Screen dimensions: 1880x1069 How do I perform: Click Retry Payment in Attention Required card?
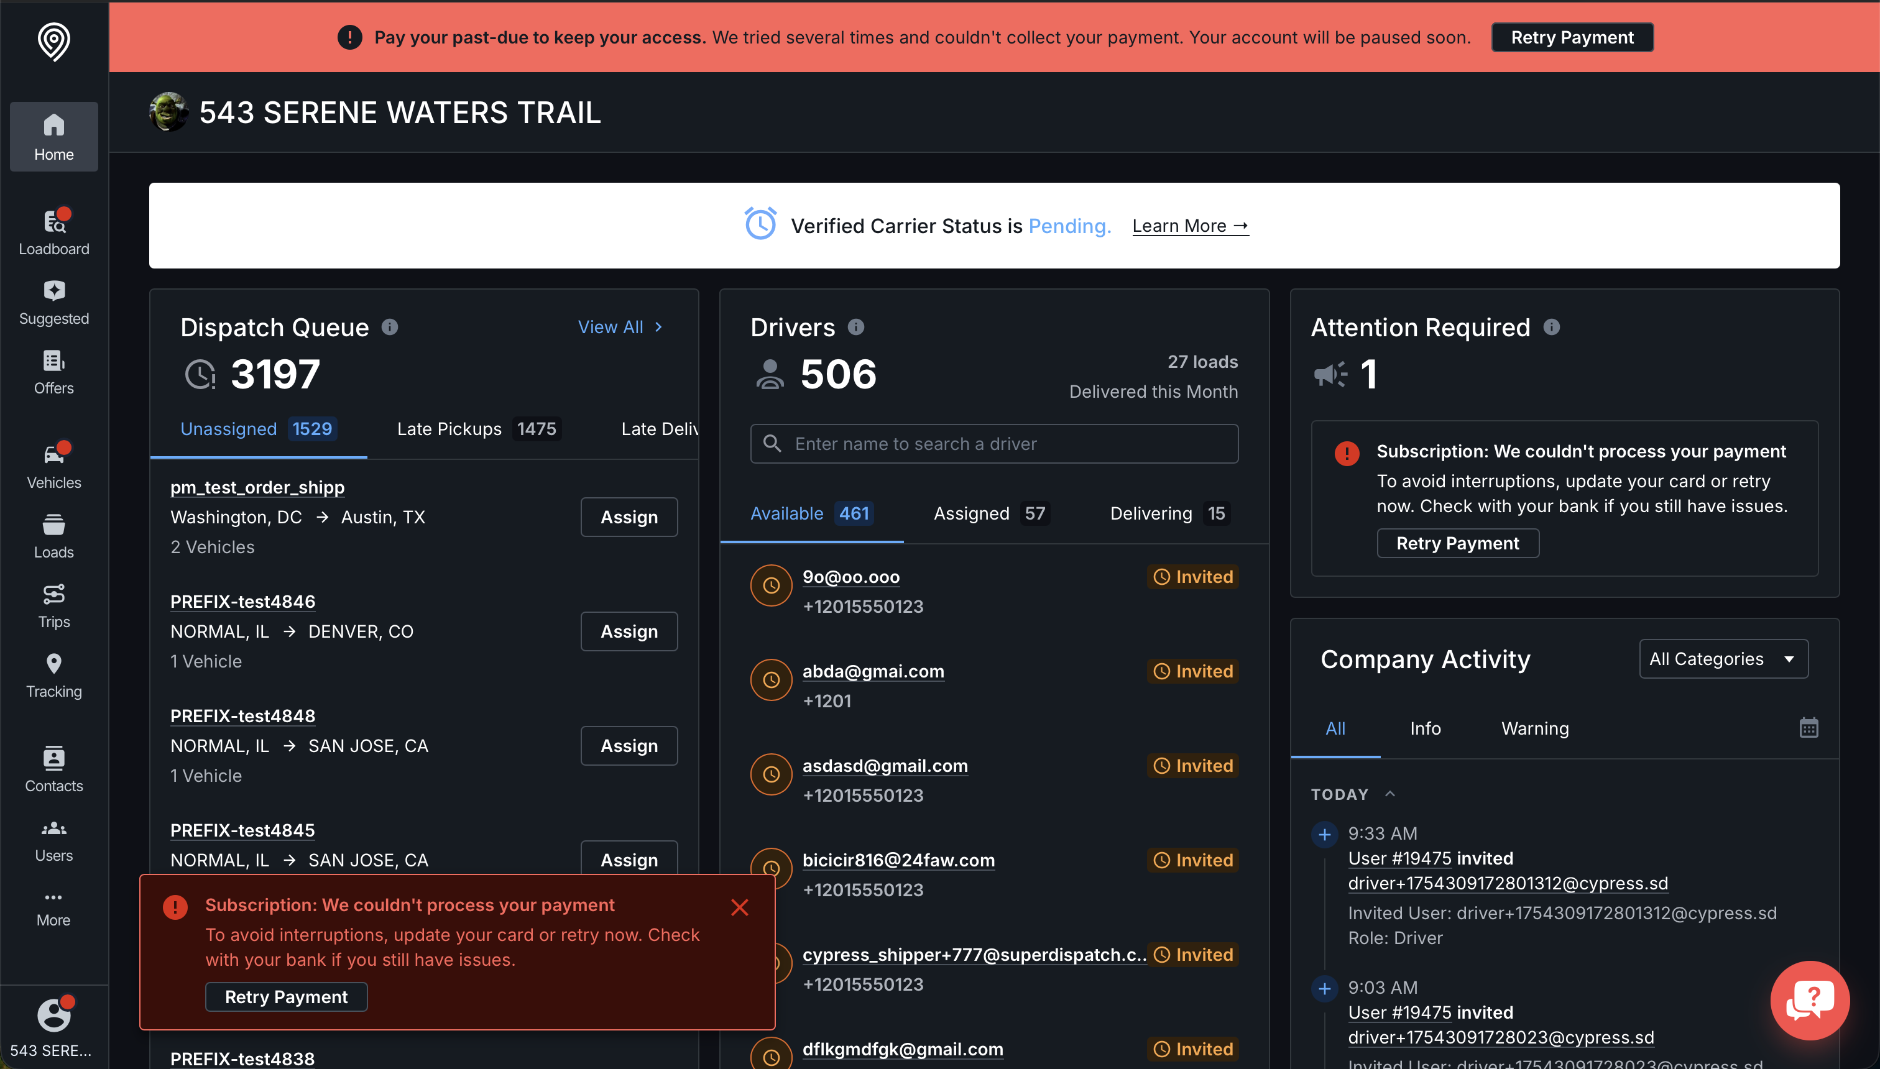click(1457, 543)
